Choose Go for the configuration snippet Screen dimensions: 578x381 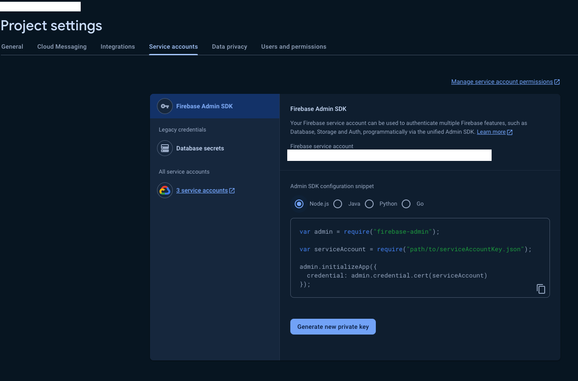click(x=406, y=203)
